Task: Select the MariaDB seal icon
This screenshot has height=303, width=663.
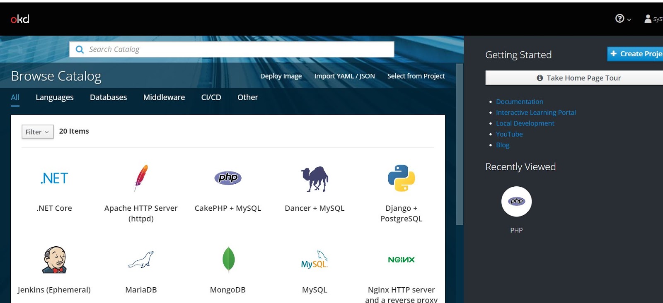Action: [x=141, y=260]
